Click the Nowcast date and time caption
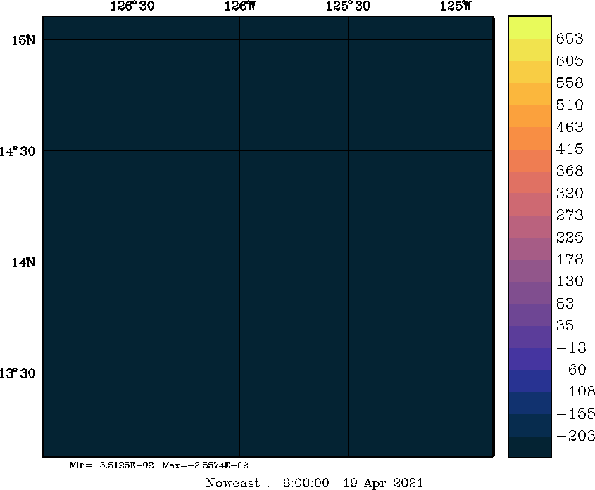The width and height of the screenshot is (595, 490). click(314, 483)
